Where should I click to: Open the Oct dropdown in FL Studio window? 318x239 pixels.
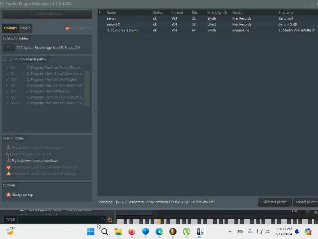point(300,211)
